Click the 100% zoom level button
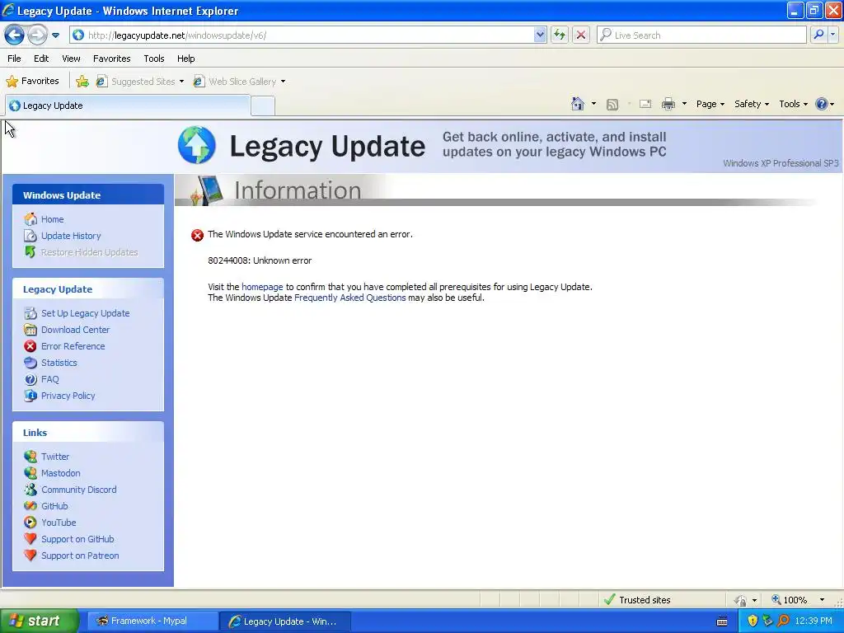 [x=789, y=600]
